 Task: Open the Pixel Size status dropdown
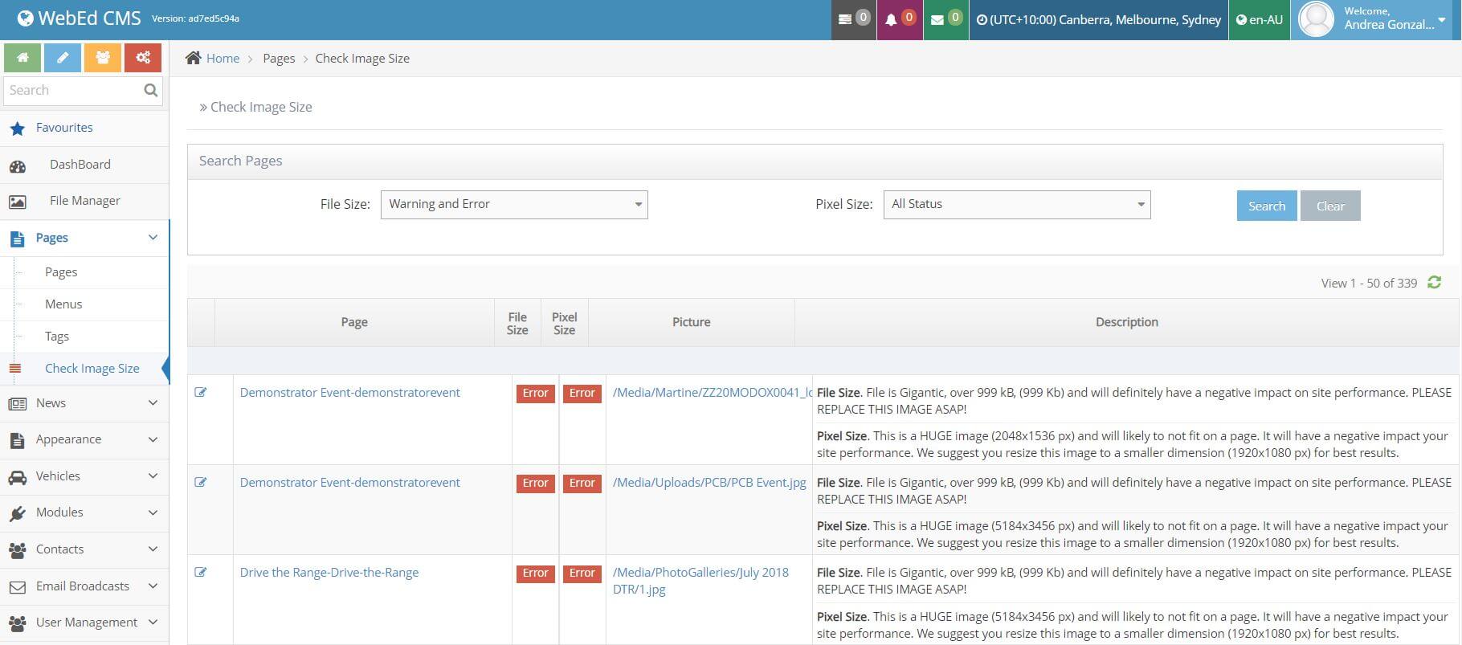click(x=1016, y=205)
